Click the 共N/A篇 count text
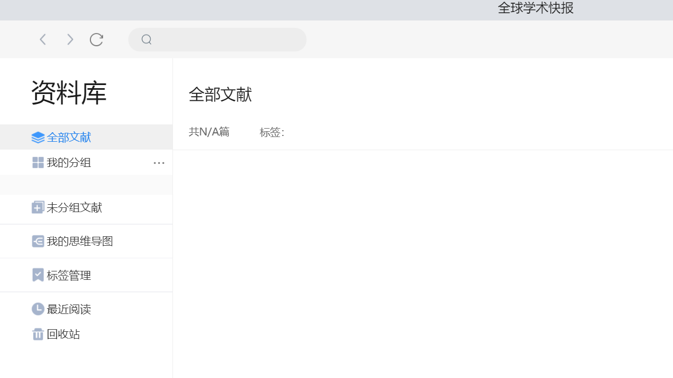 [209, 132]
